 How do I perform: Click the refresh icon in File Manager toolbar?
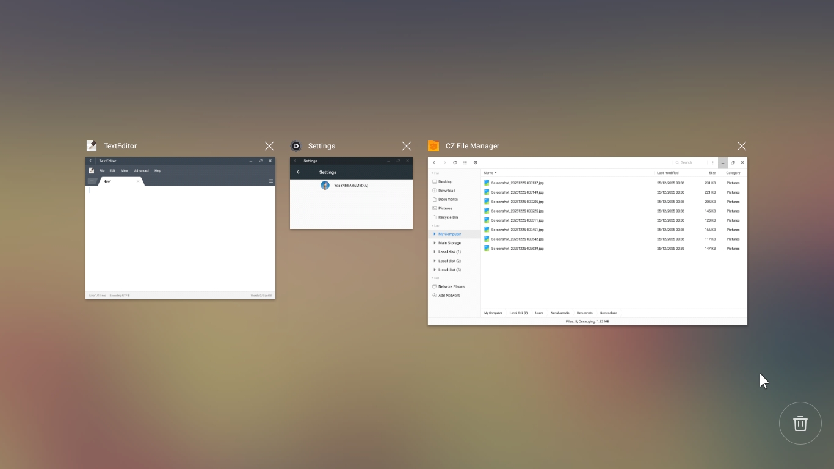pyautogui.click(x=455, y=162)
